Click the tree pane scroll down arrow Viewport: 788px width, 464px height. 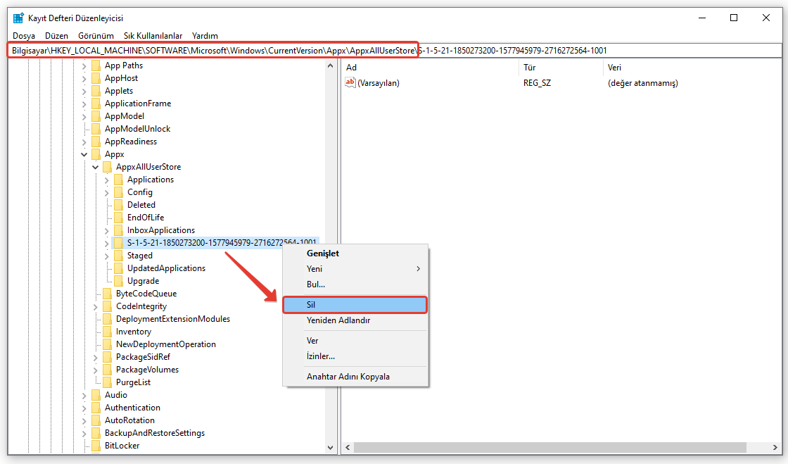(331, 447)
